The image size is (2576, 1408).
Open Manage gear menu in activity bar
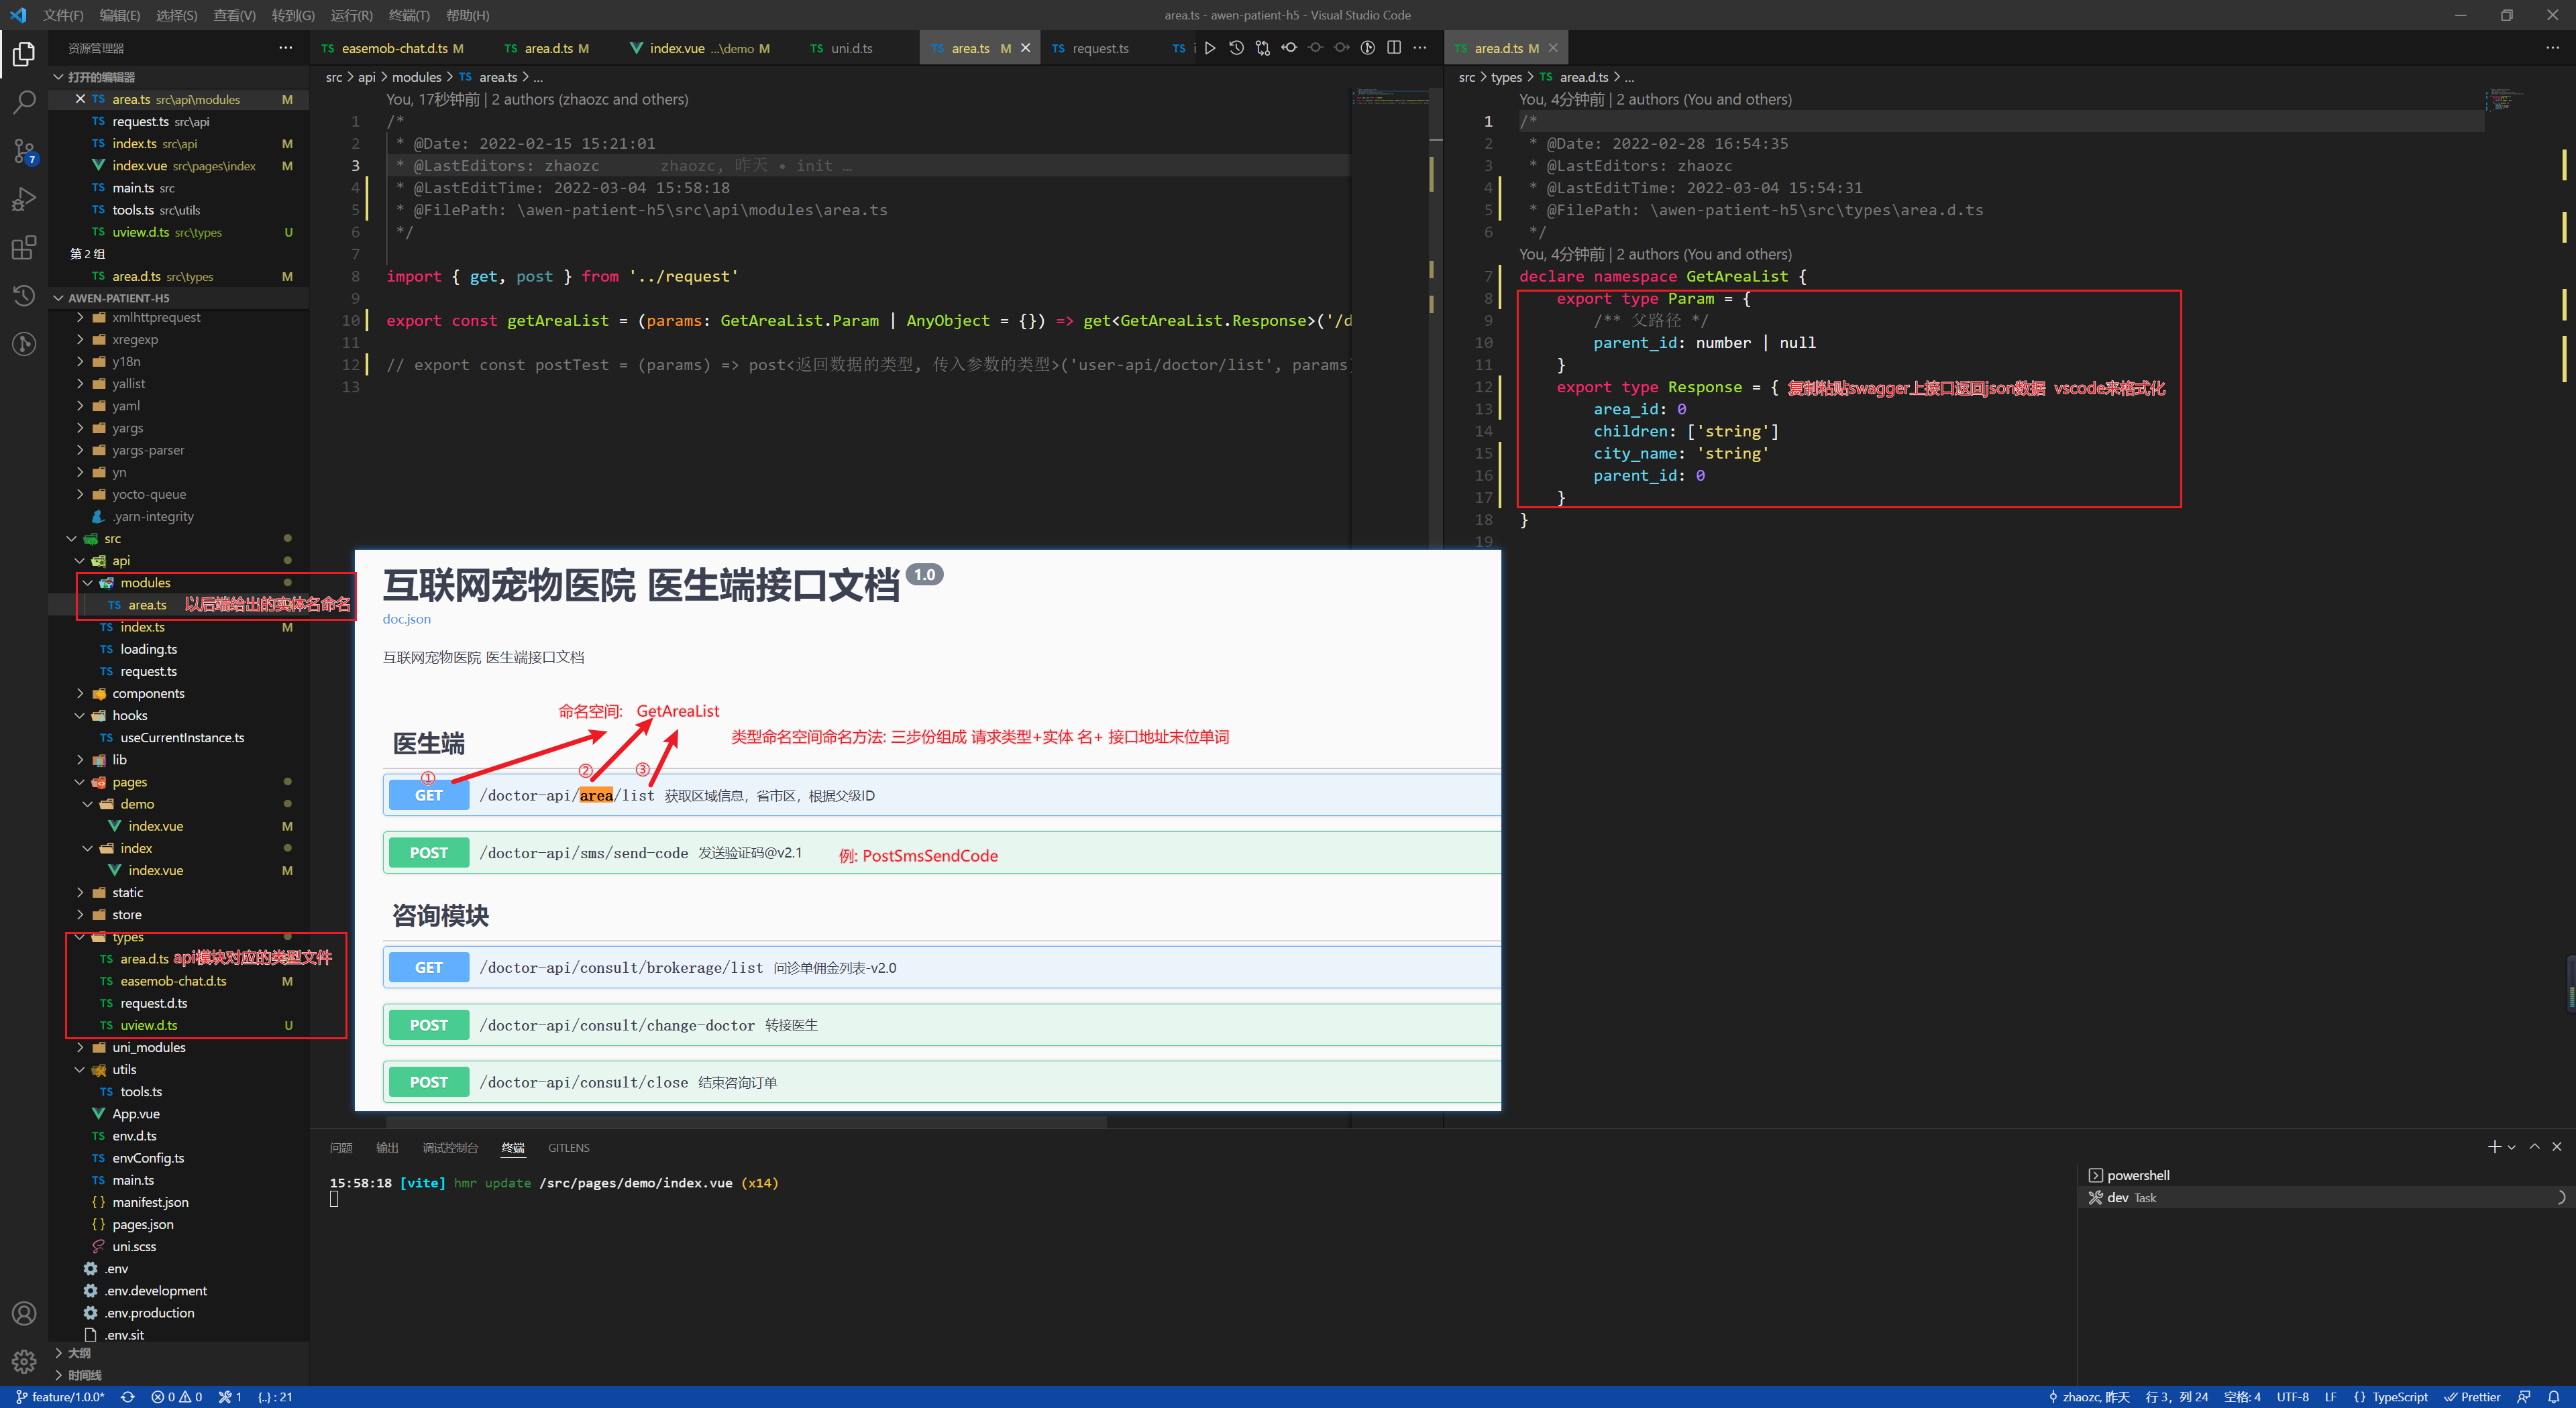tap(24, 1361)
